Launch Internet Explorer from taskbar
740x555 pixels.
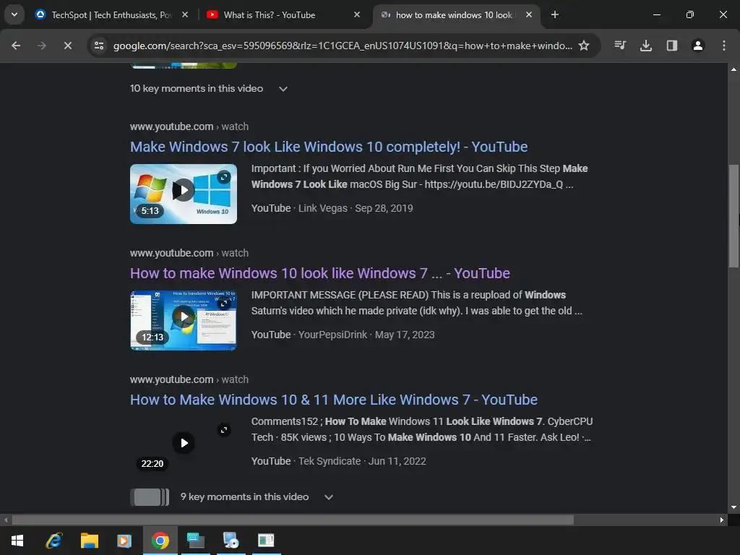(x=53, y=541)
